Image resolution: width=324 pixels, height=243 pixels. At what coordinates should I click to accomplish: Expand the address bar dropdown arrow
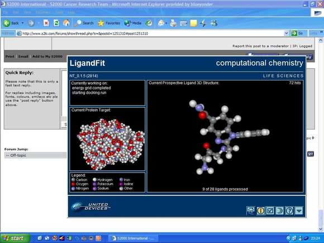(286, 34)
